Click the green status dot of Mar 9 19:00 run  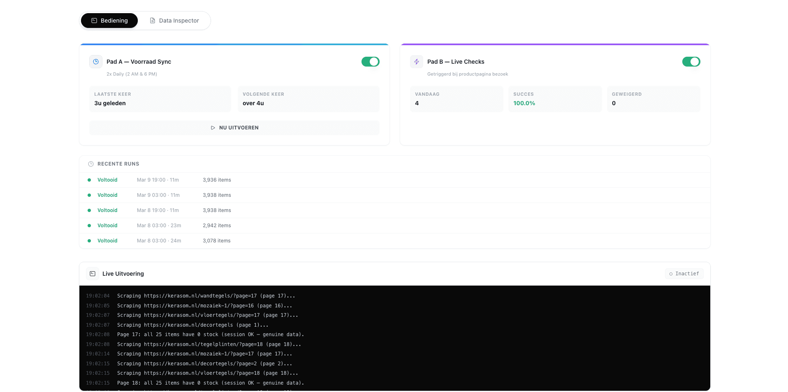[89, 180]
